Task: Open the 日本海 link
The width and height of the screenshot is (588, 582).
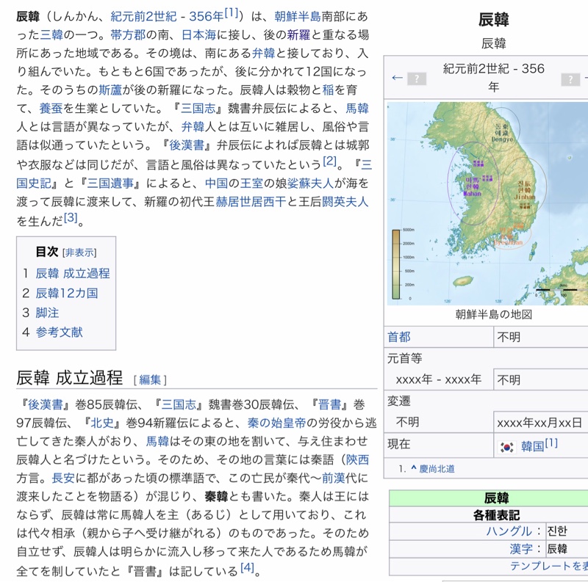Action: pyautogui.click(x=198, y=34)
